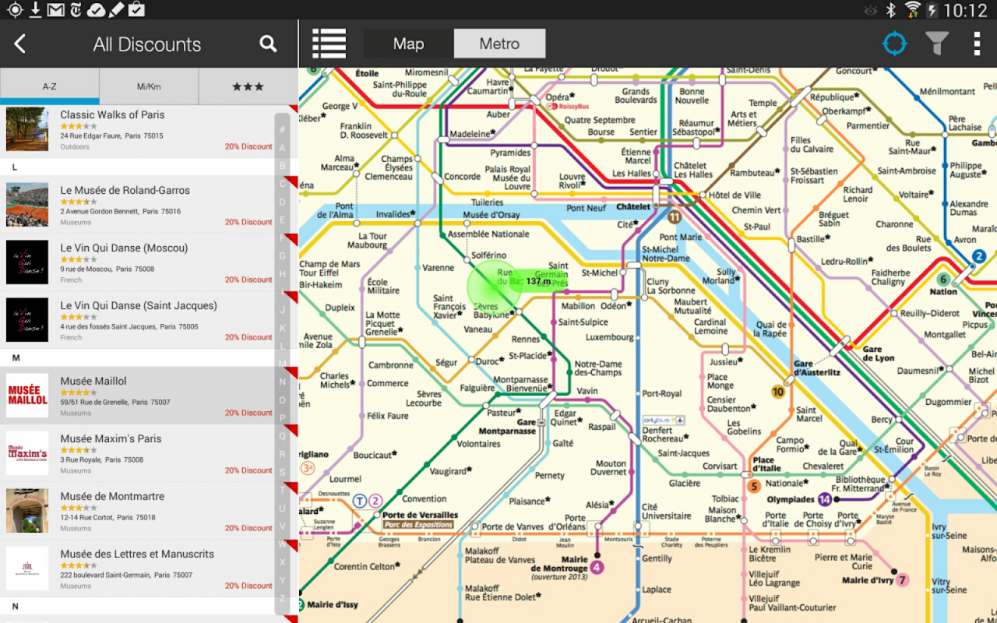Open the filter funnel
The image size is (997, 623).
coord(937,44)
